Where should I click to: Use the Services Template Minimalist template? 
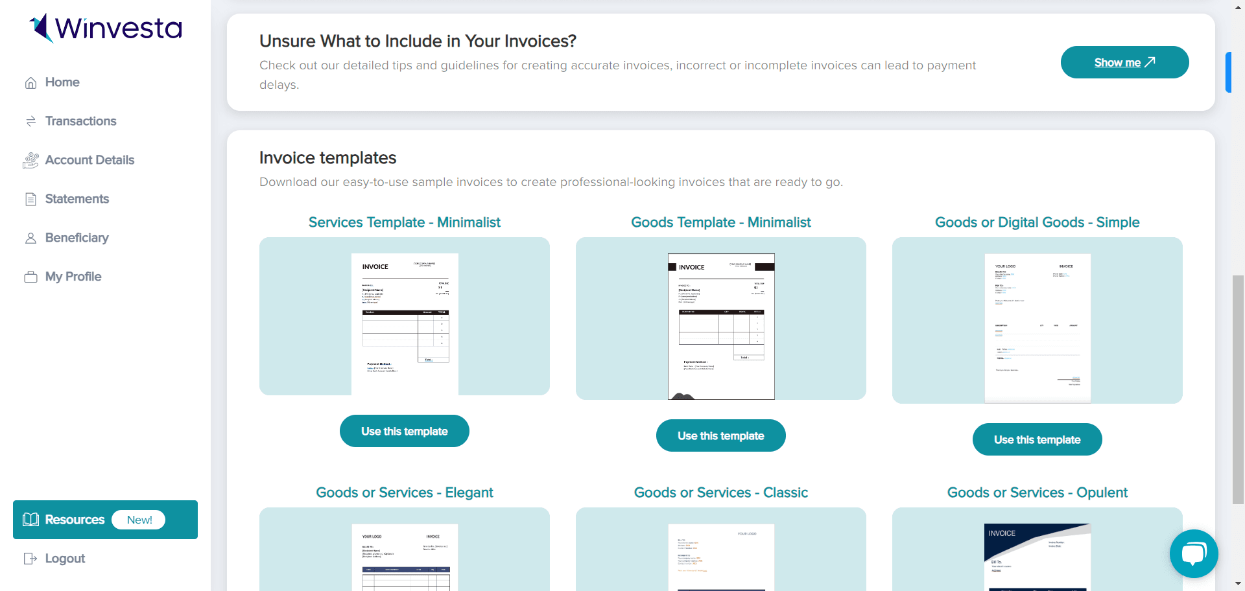(x=404, y=432)
